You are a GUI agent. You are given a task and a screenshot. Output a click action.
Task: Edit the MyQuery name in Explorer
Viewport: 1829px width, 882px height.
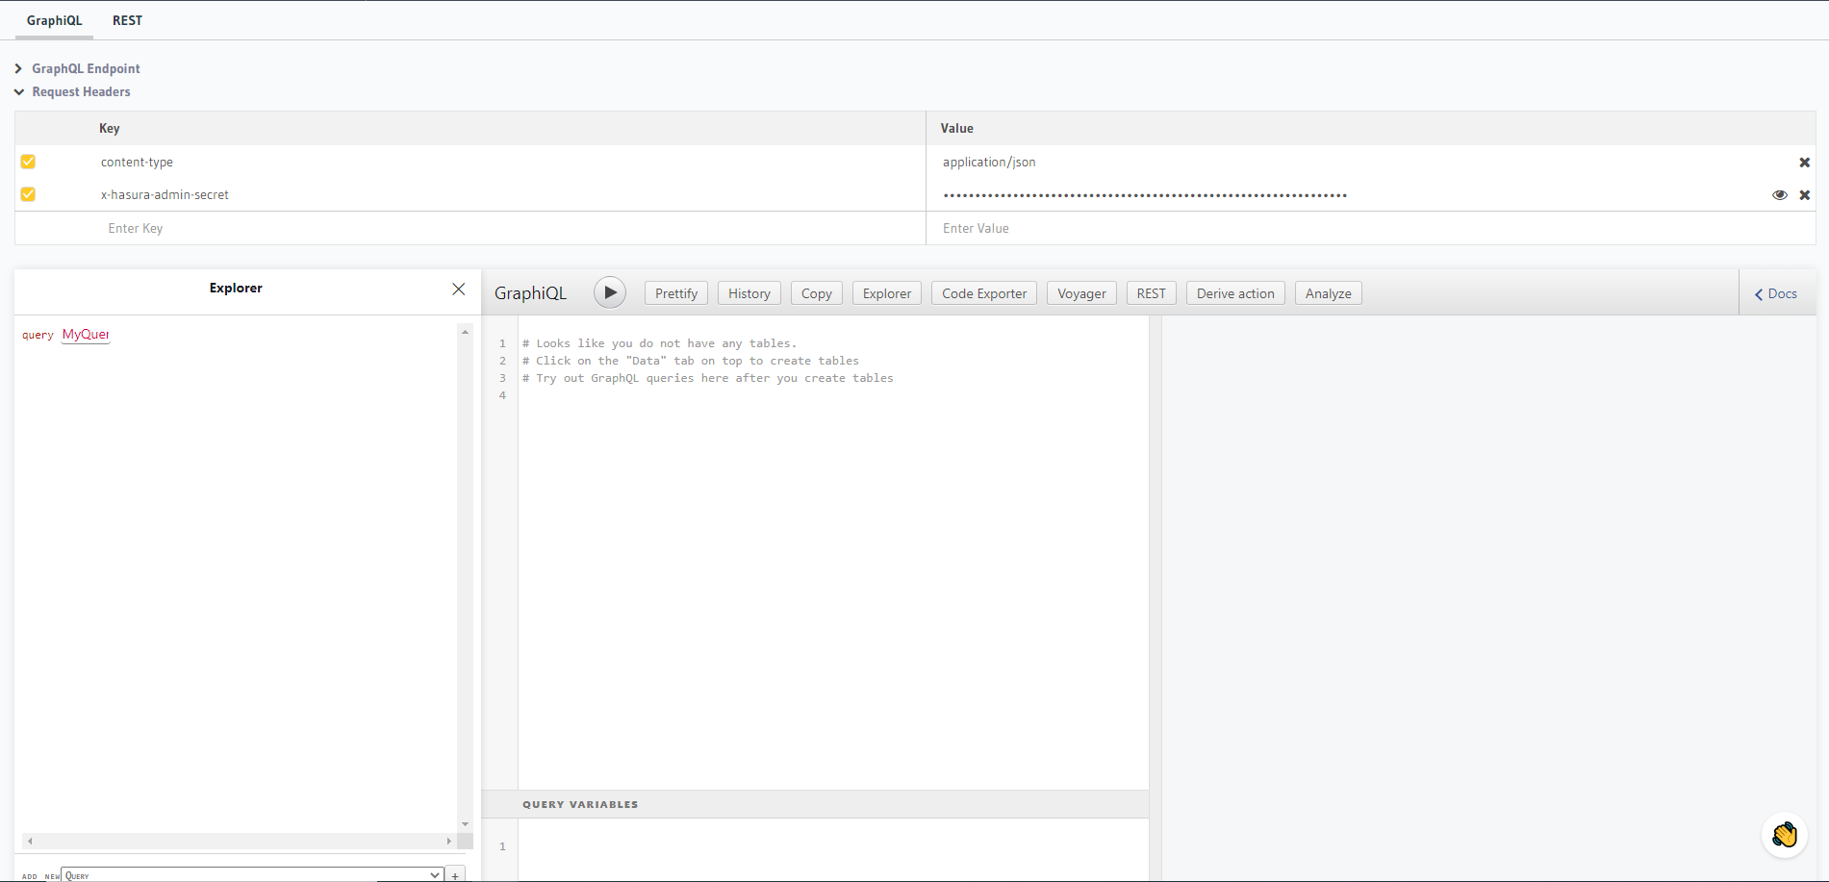pos(86,335)
